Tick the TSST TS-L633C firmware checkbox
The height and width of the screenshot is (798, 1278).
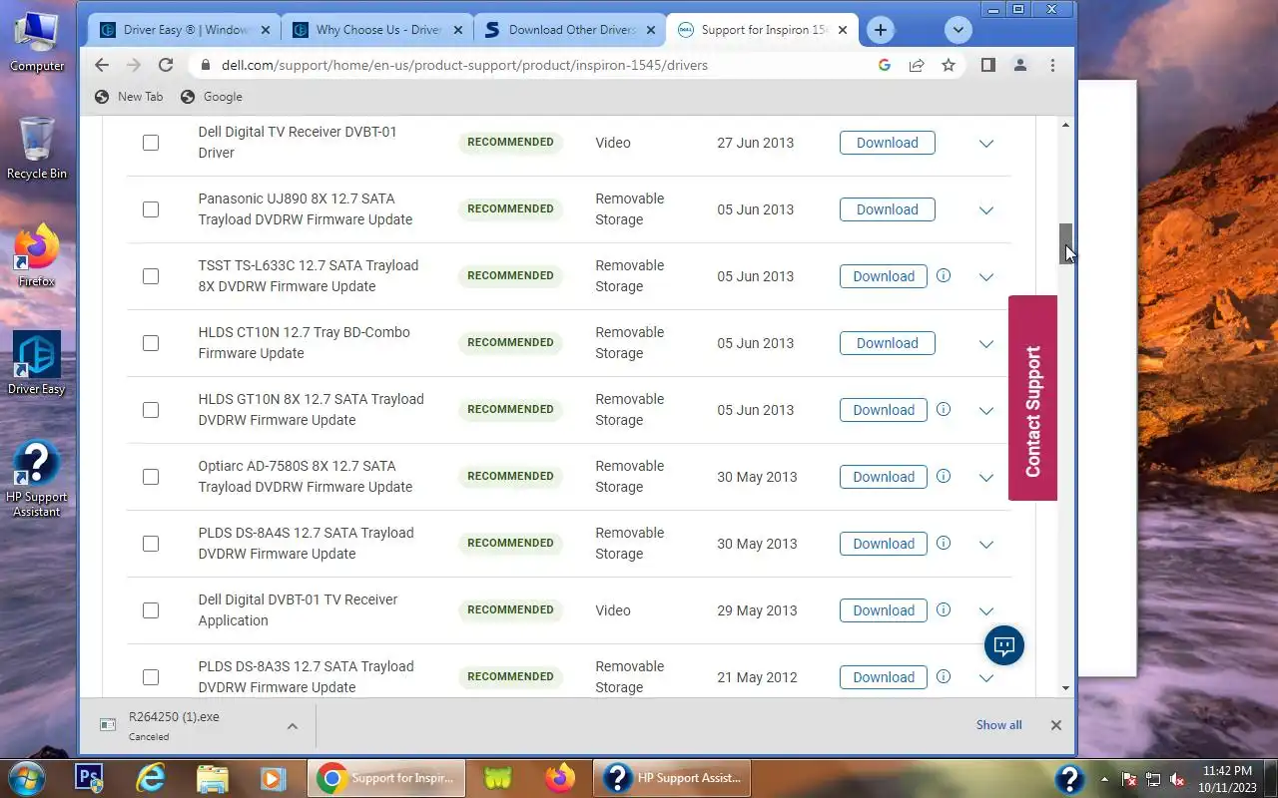pos(151,276)
